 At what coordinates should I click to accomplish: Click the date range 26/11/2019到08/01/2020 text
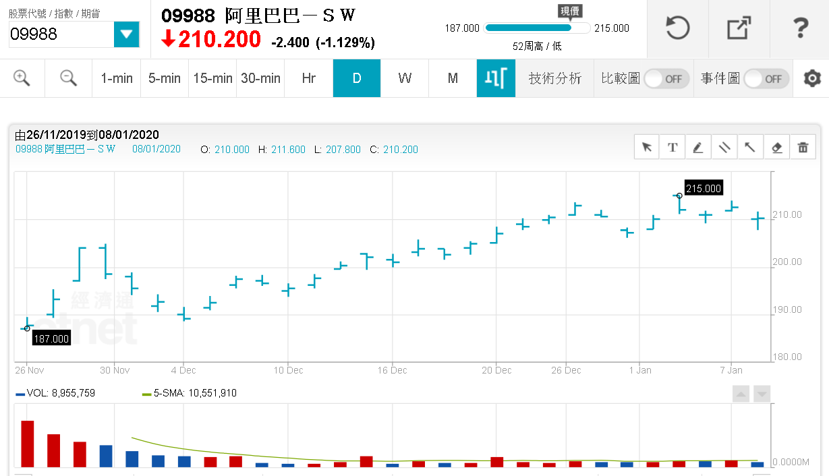[87, 135]
